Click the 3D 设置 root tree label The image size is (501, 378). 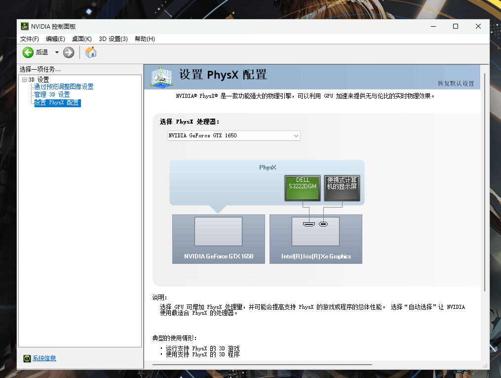point(39,80)
